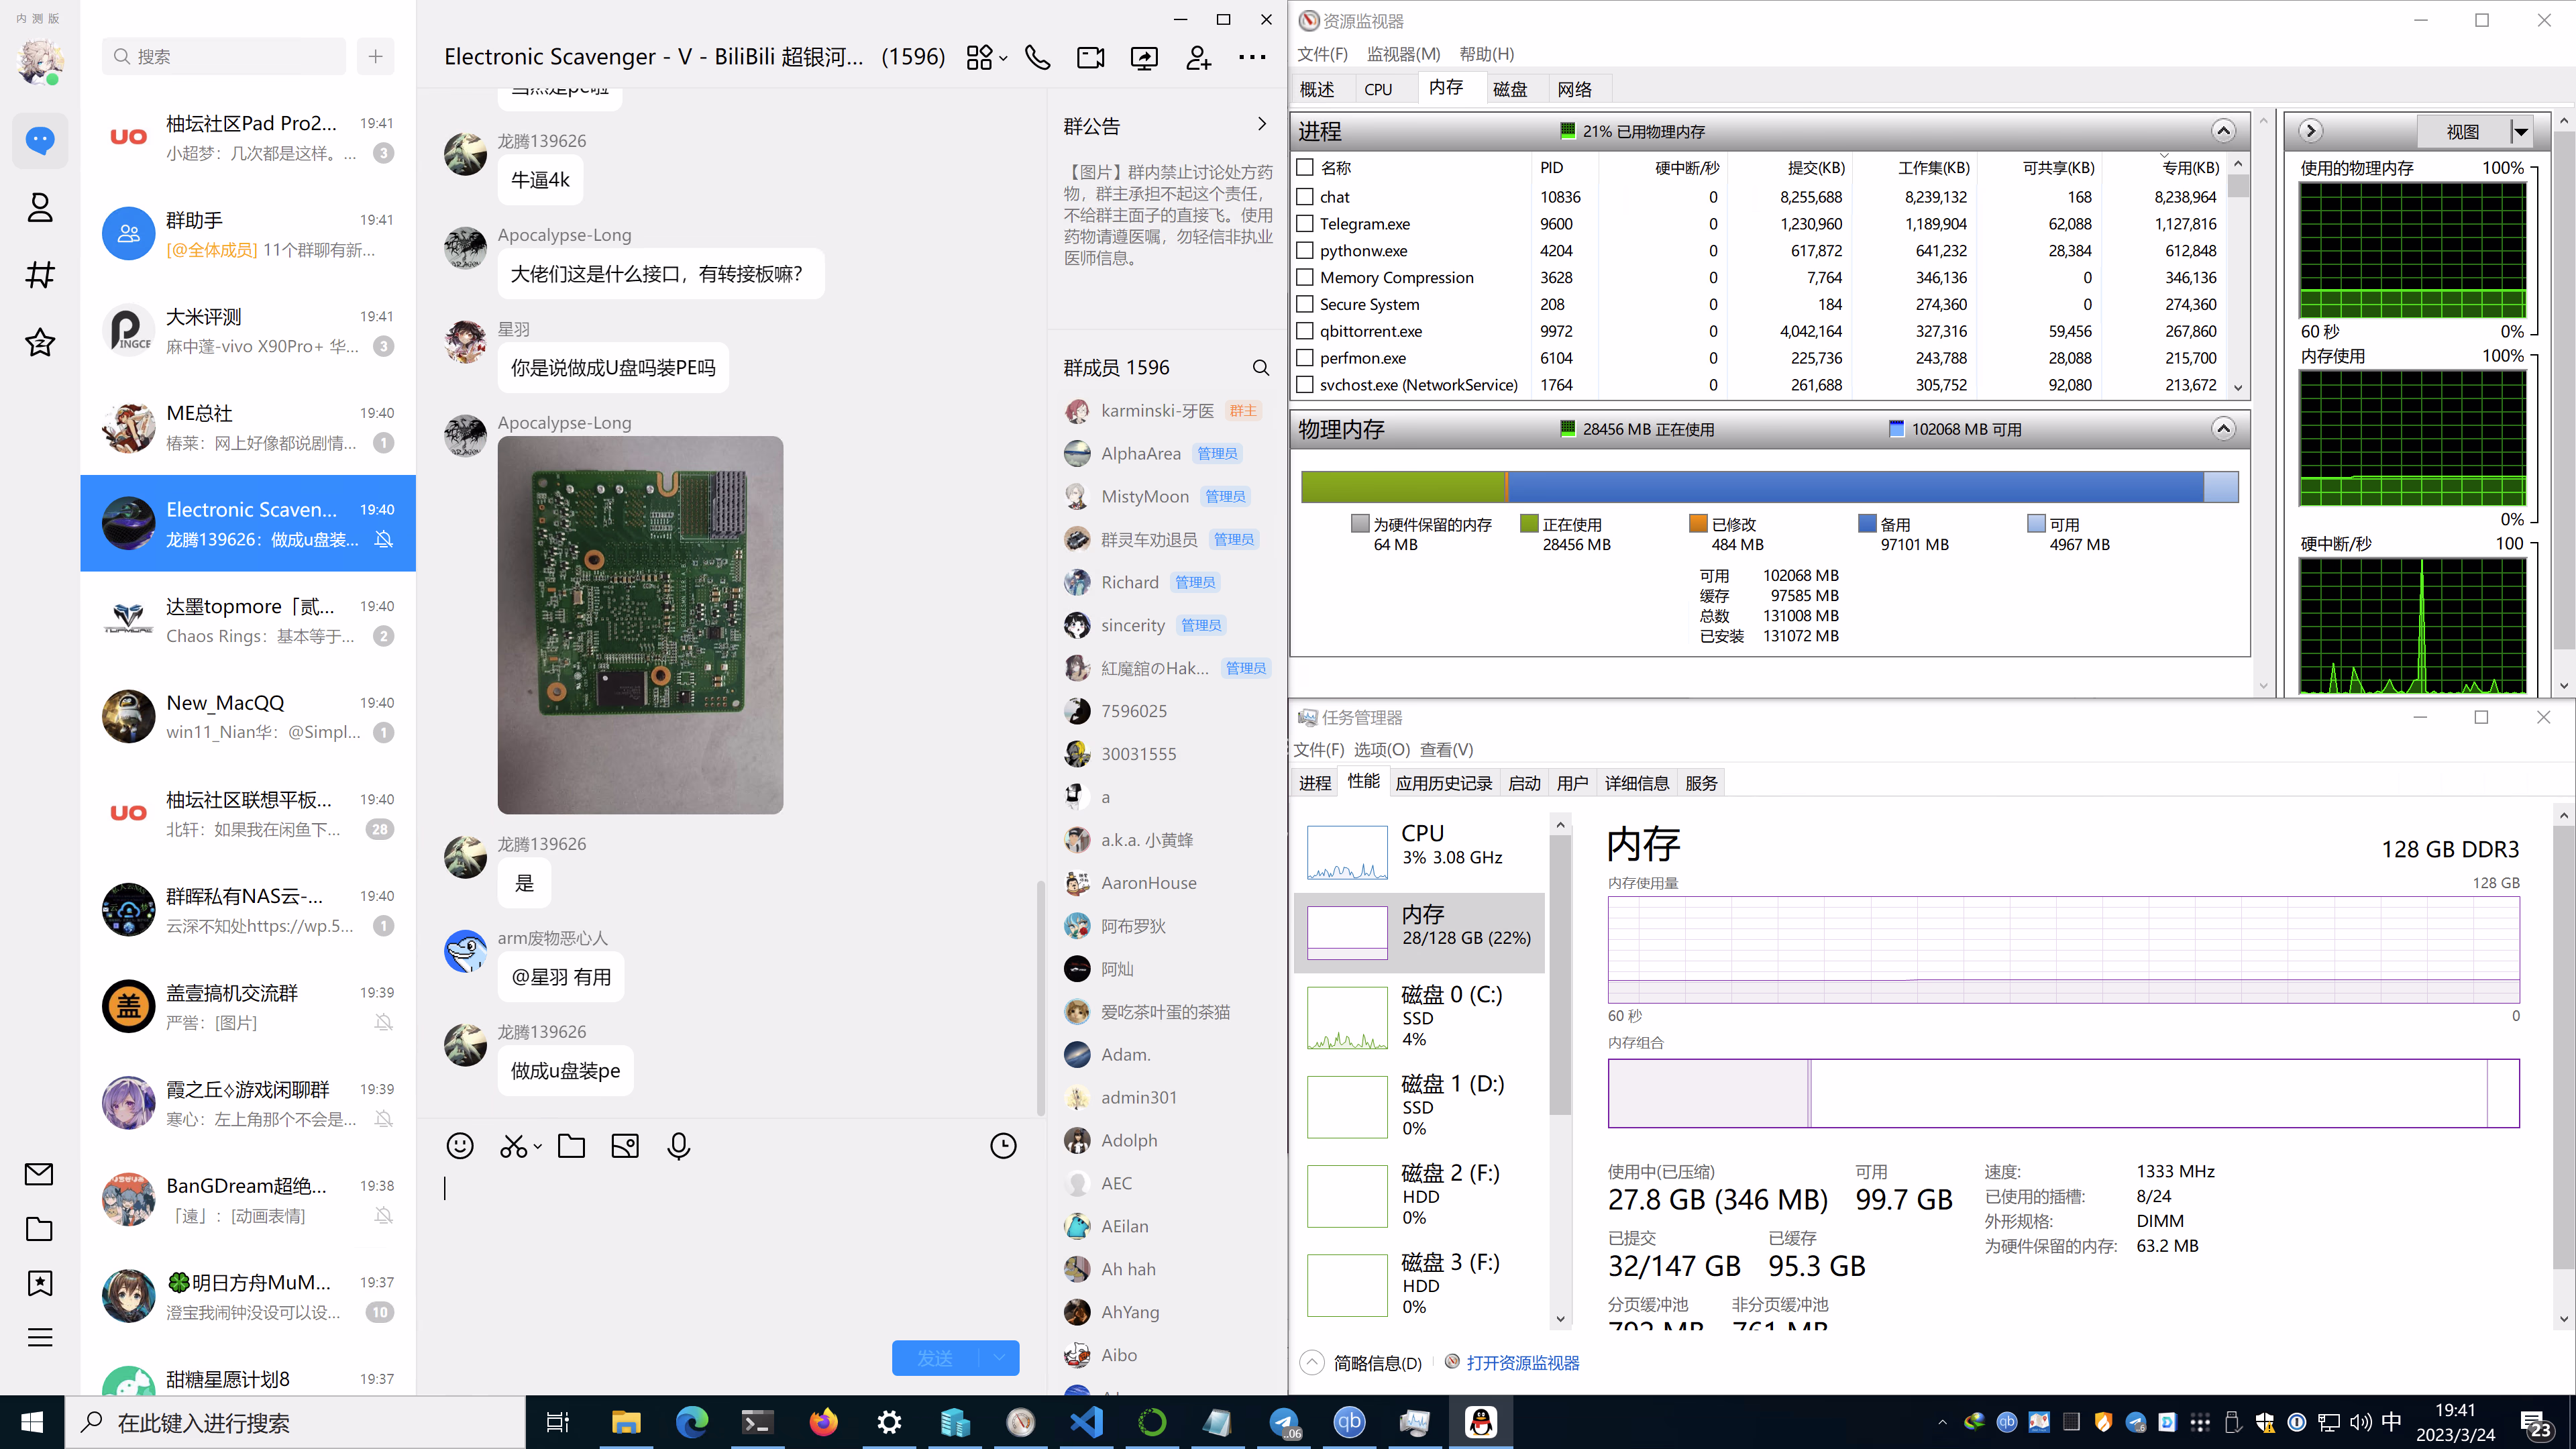
Task: Click the voice message microphone icon
Action: 678,1146
